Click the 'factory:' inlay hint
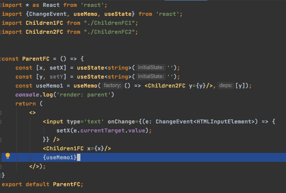 tap(112, 85)
